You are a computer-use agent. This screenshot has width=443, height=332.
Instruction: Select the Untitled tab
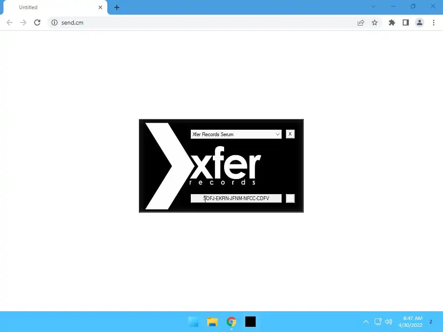coord(55,7)
